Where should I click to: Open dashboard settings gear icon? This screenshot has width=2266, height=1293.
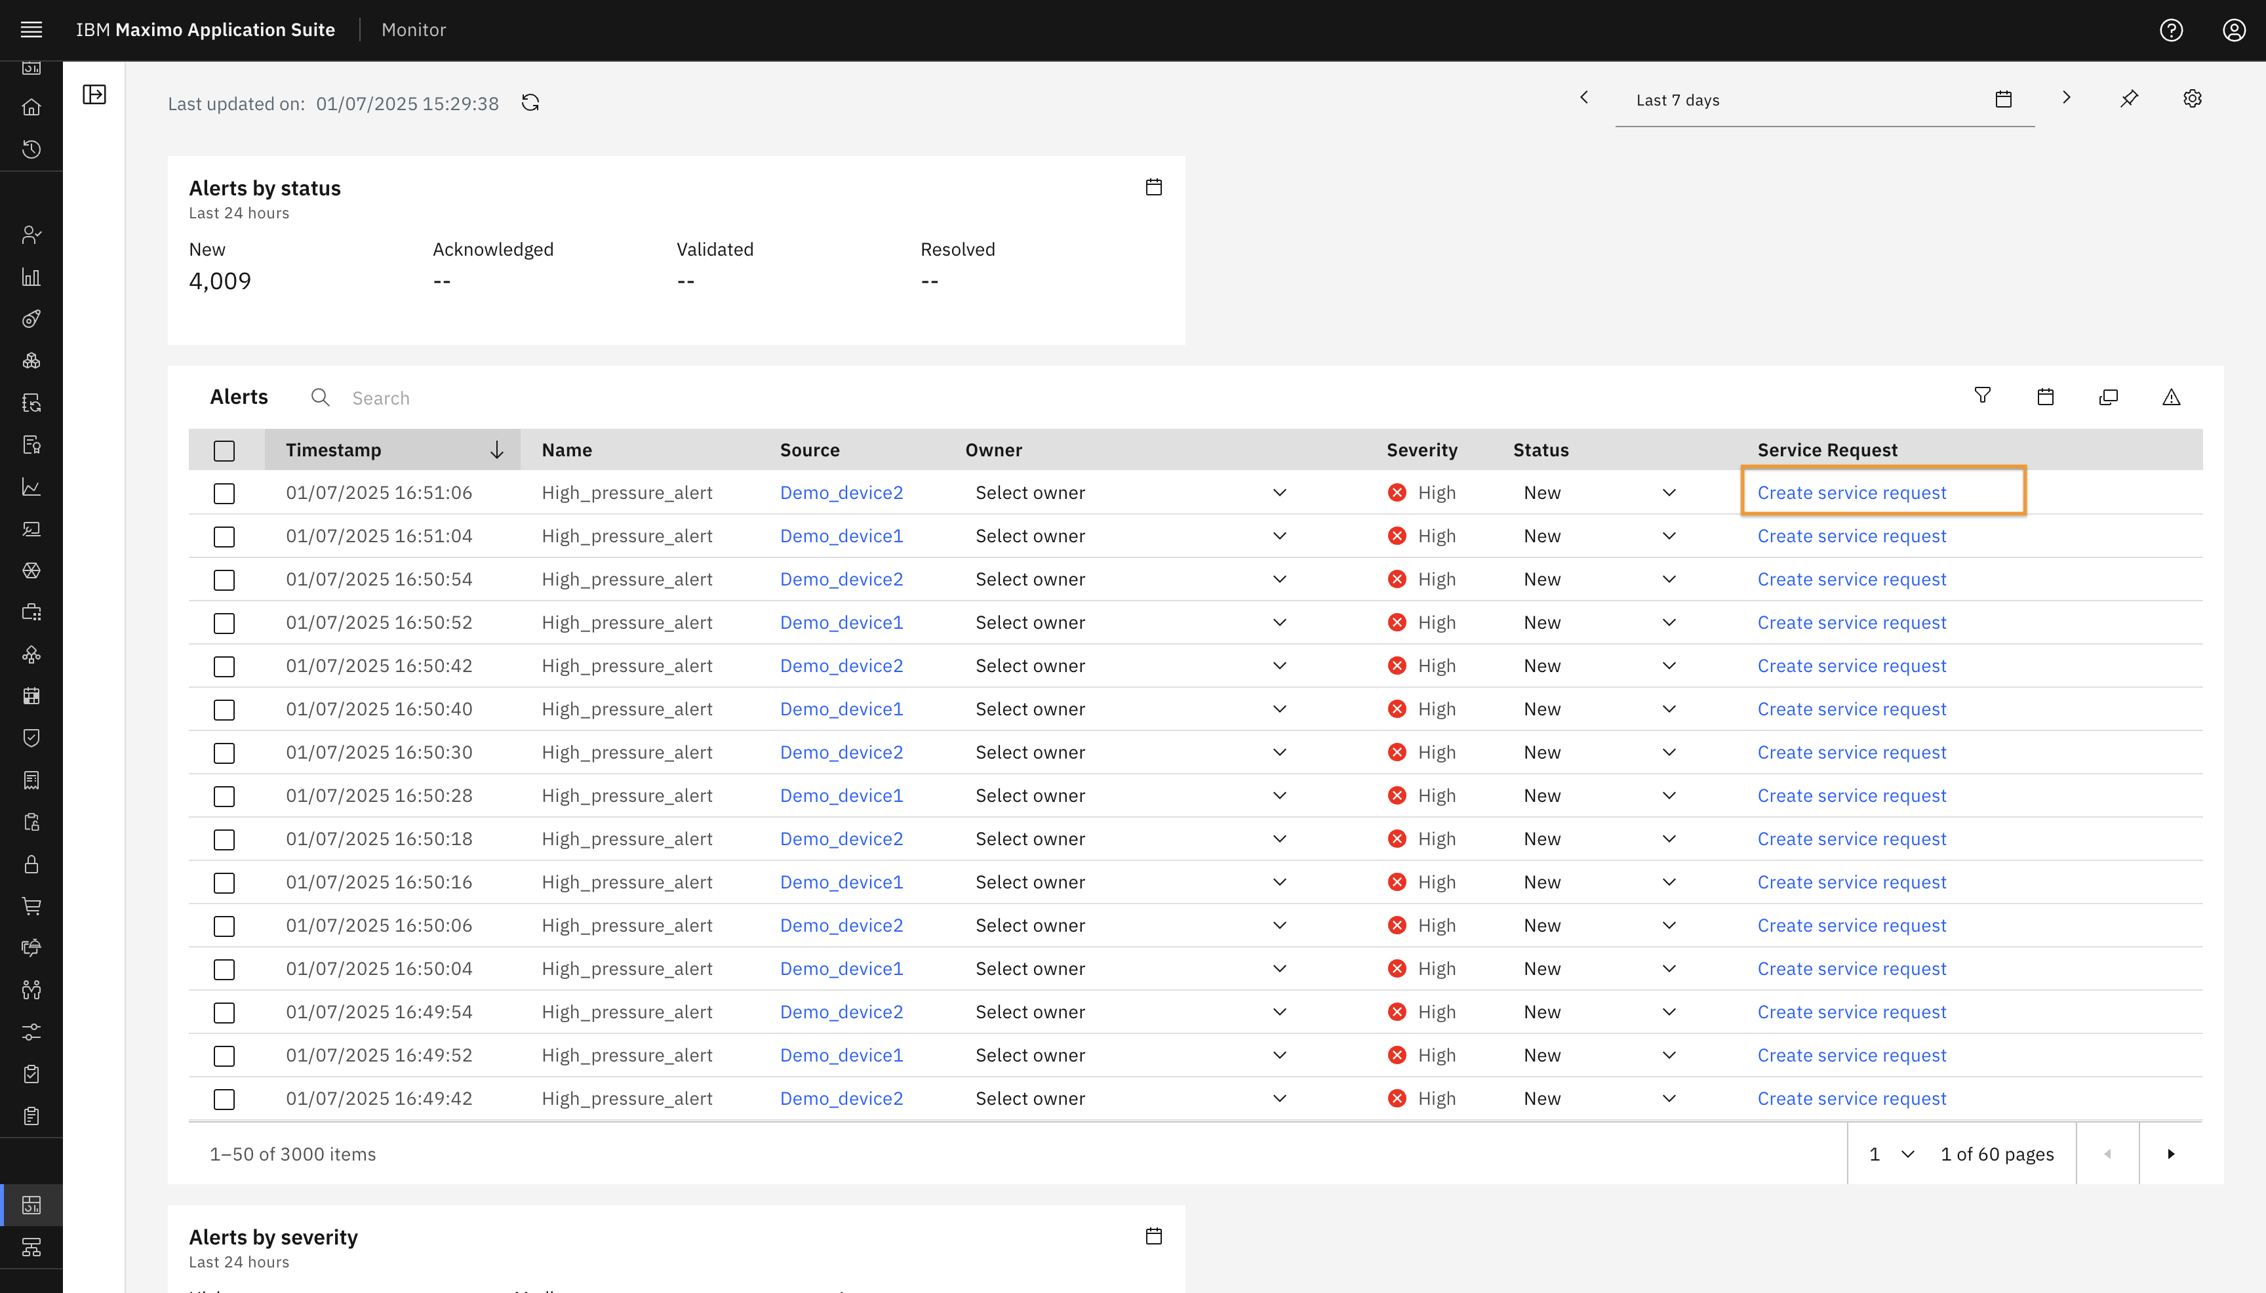(x=2193, y=98)
